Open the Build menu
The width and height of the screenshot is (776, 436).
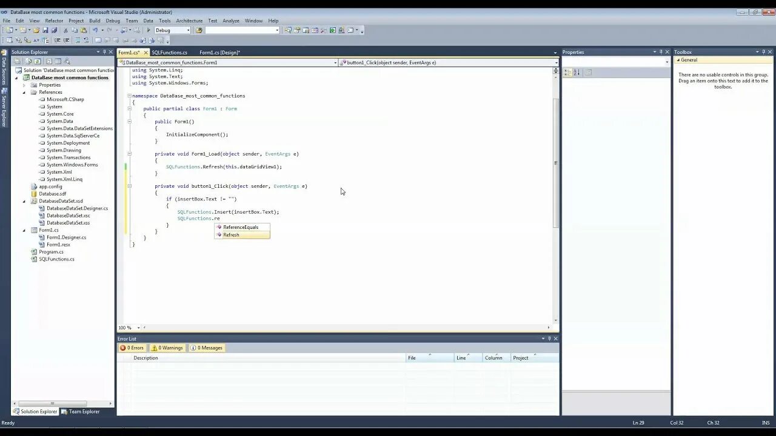(95, 21)
